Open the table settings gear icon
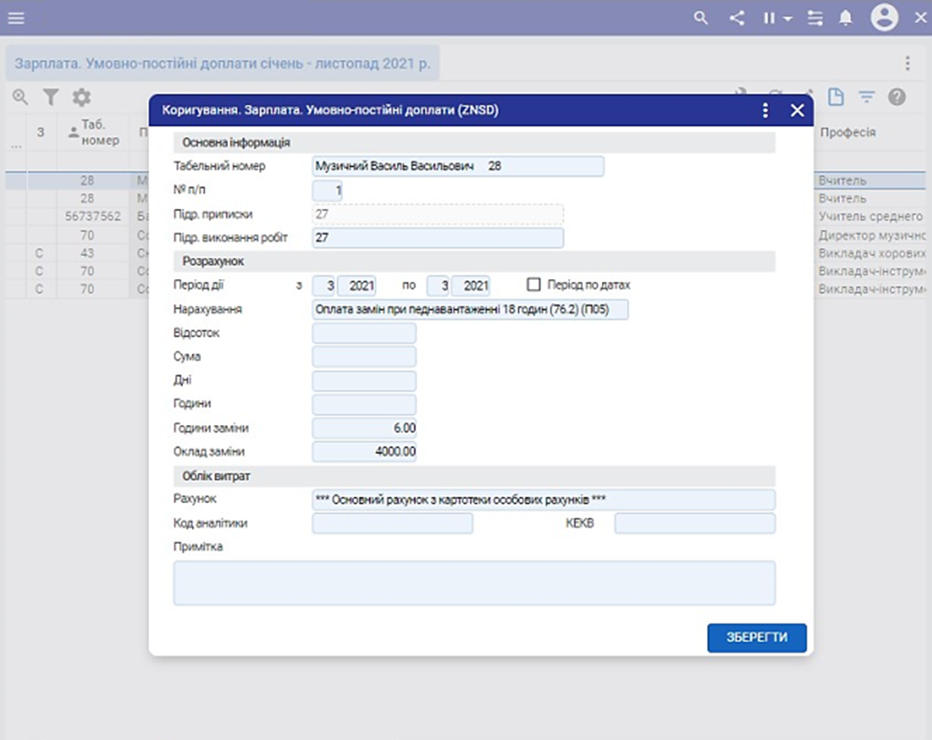Viewport: 932px width, 740px height. point(82,97)
